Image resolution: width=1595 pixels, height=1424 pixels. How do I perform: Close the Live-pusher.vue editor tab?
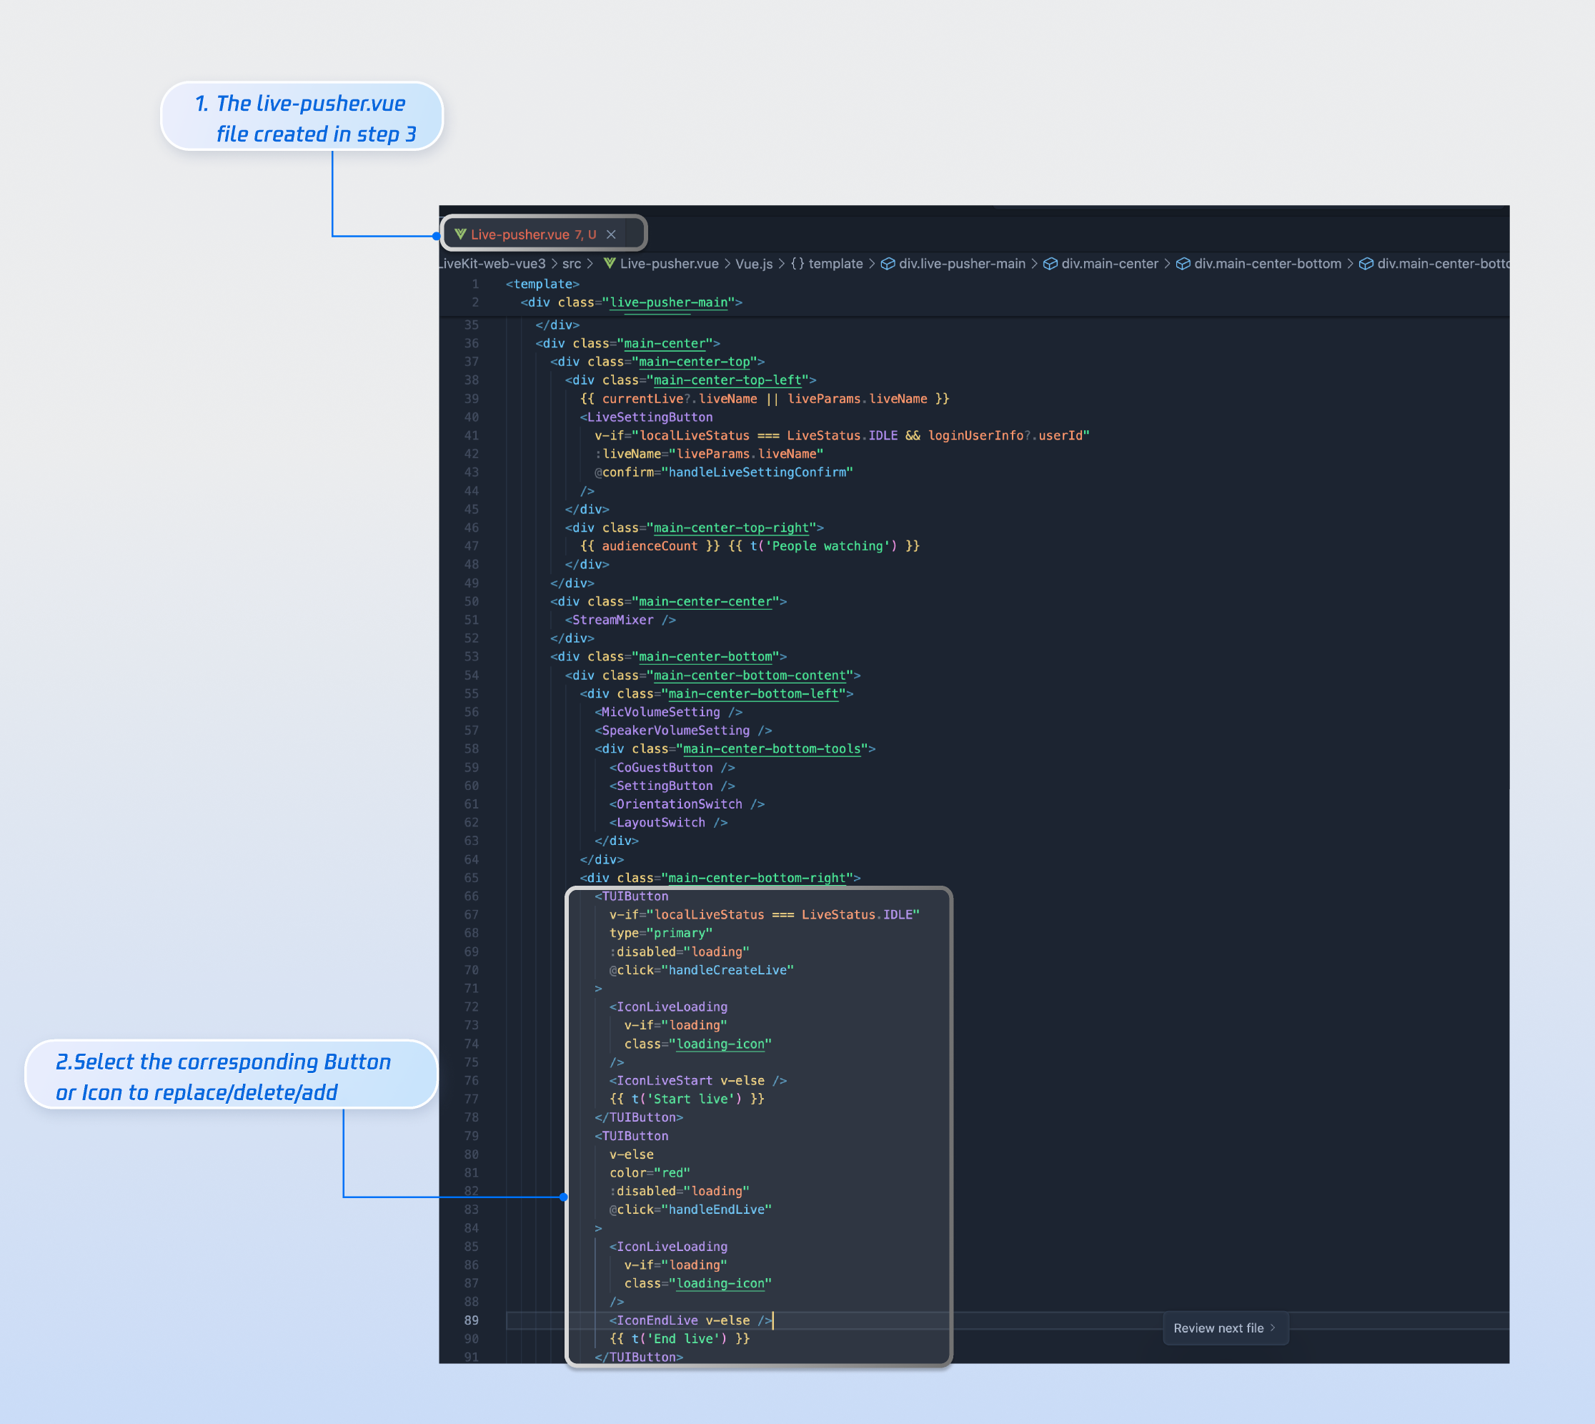pos(611,234)
